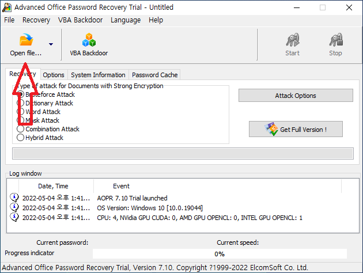Select the Hybrid Attack radio button

(x=21, y=138)
